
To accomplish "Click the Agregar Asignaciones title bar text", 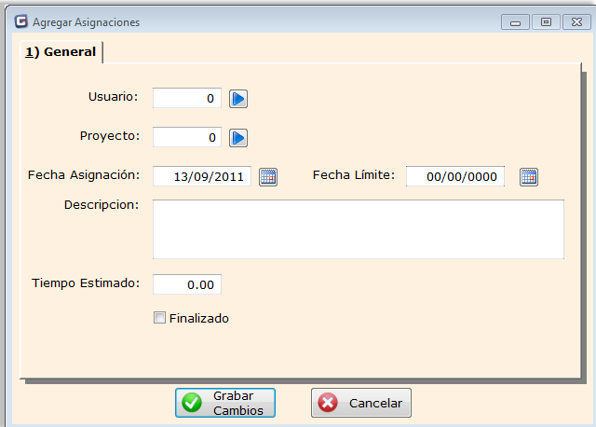I will pyautogui.click(x=86, y=21).
